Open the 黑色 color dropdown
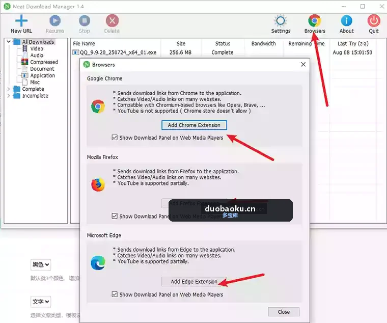 (x=41, y=265)
